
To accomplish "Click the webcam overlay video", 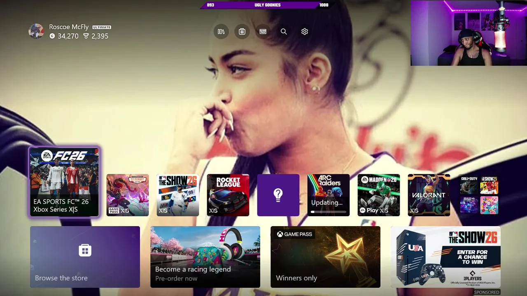I will tap(469, 33).
